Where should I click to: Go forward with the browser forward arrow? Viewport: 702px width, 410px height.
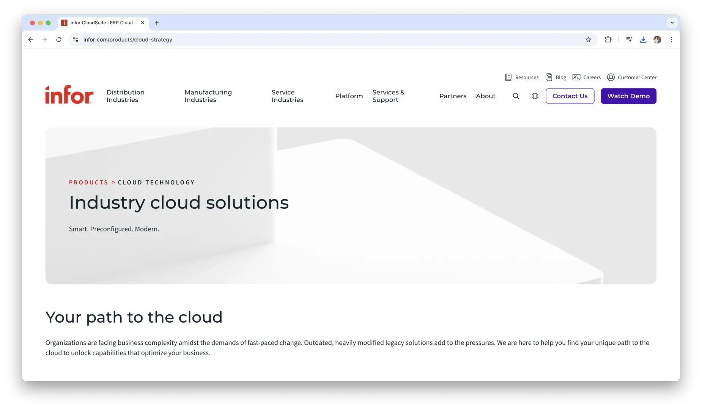click(x=45, y=39)
